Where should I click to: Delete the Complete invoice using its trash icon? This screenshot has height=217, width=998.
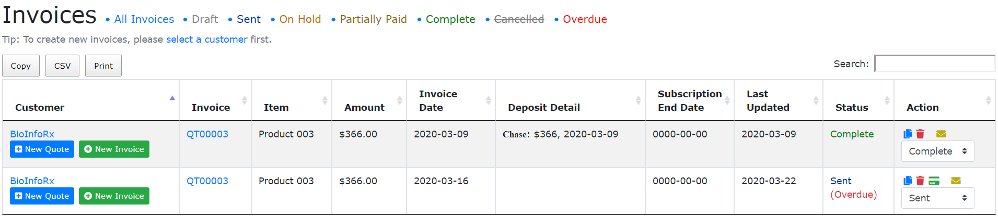pyautogui.click(x=920, y=134)
